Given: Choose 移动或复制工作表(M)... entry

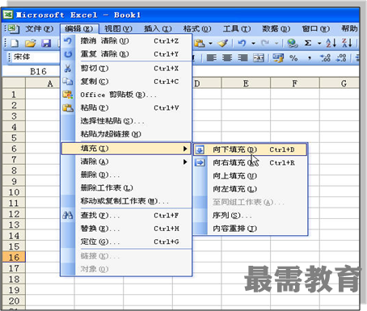Looking at the screenshot, I should click(x=126, y=201).
